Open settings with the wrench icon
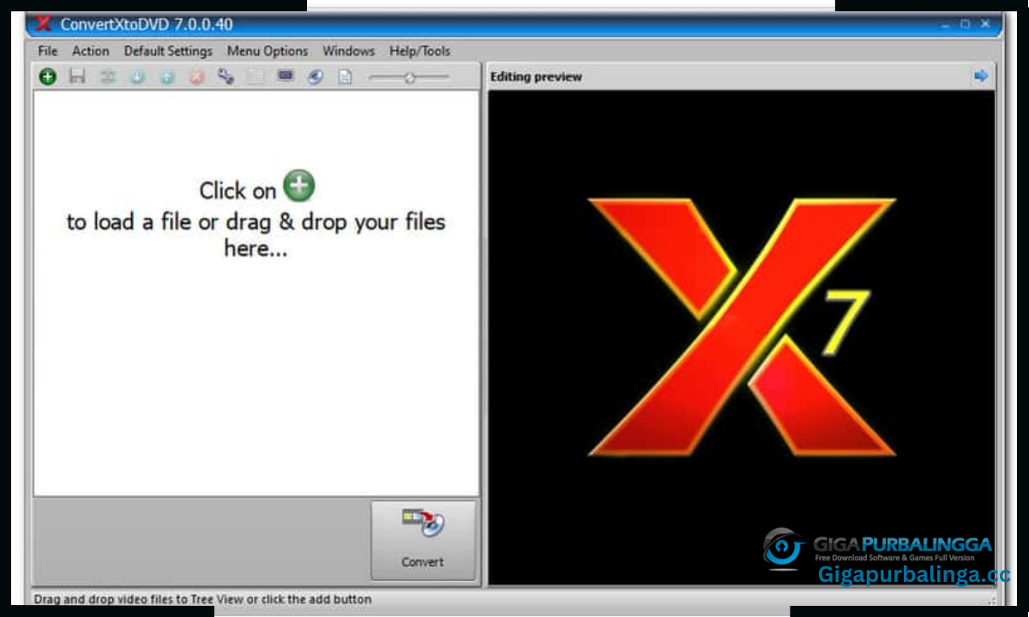1029x617 pixels. point(226,76)
